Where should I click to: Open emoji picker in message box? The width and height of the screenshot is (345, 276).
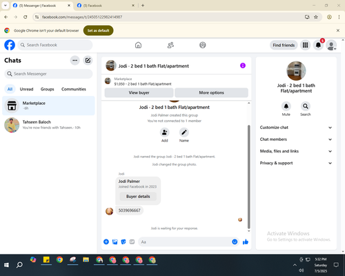click(x=235, y=241)
